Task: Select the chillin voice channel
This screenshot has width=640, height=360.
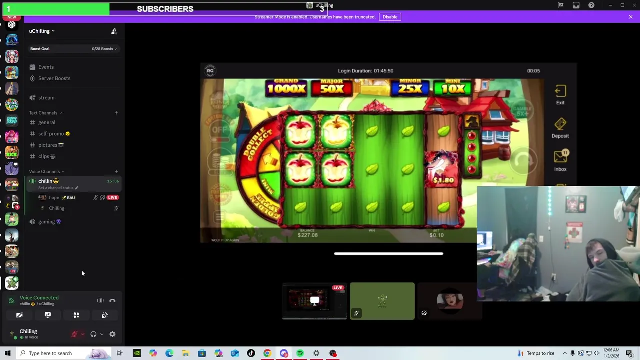Action: coord(48,181)
